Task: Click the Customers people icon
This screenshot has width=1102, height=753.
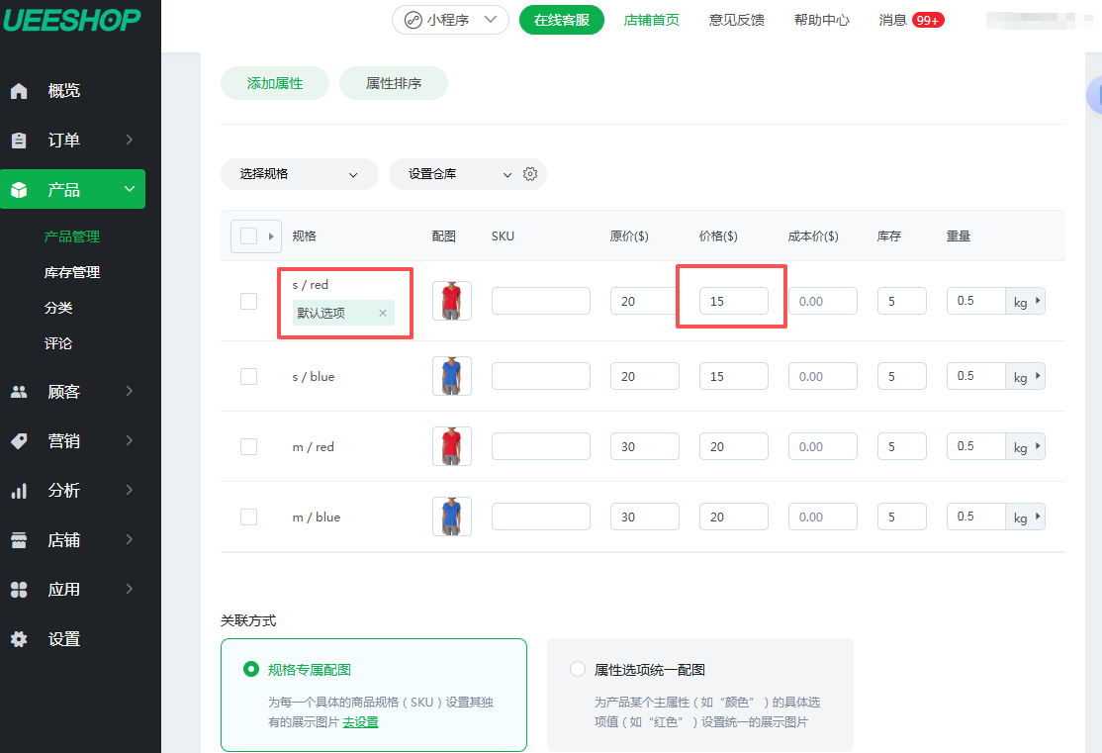Action: point(19,392)
